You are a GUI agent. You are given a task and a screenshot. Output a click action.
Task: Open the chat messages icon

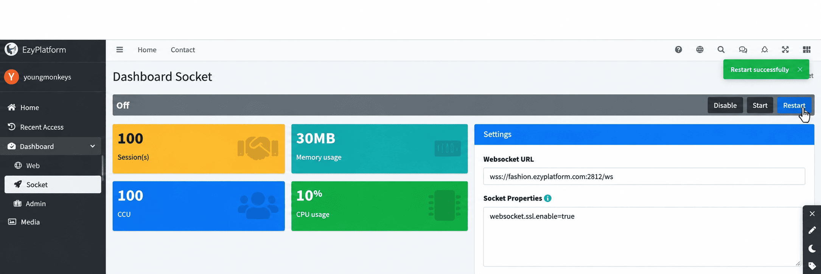point(743,50)
